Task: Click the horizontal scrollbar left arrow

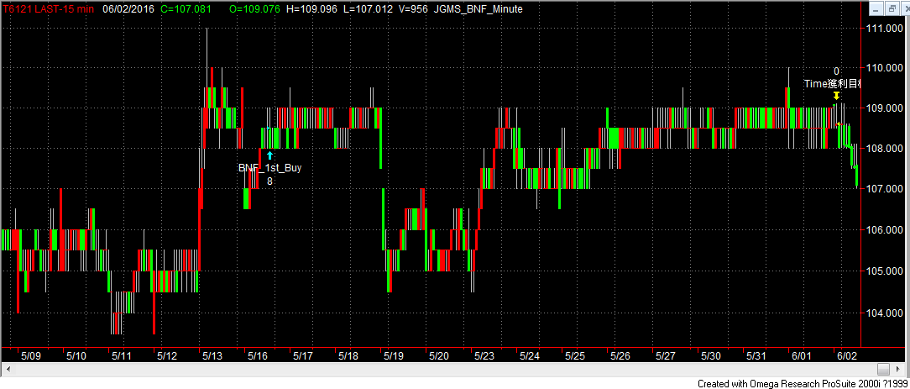Action: click(8, 370)
